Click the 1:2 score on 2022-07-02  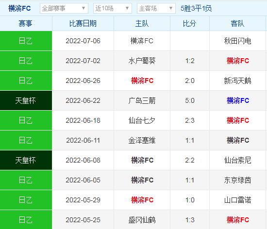coord(190,61)
